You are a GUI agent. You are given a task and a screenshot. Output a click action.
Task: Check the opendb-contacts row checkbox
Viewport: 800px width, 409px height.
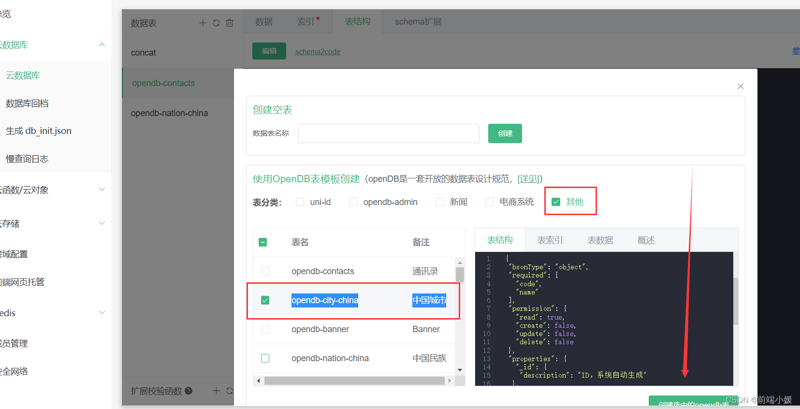(265, 271)
